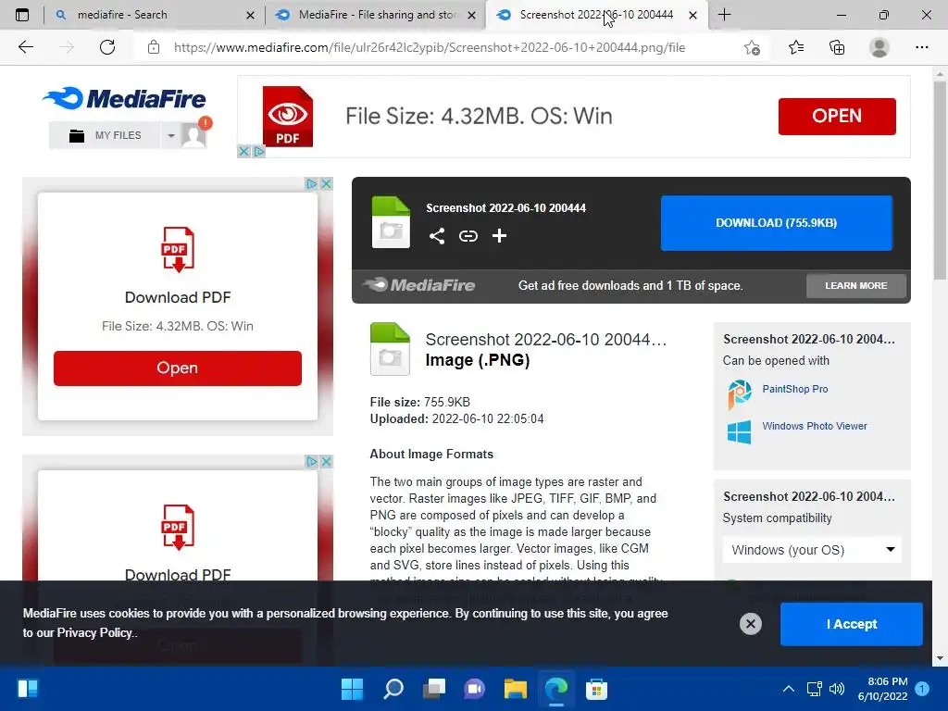
Task: Accept cookies with I Accept button
Action: [852, 624]
